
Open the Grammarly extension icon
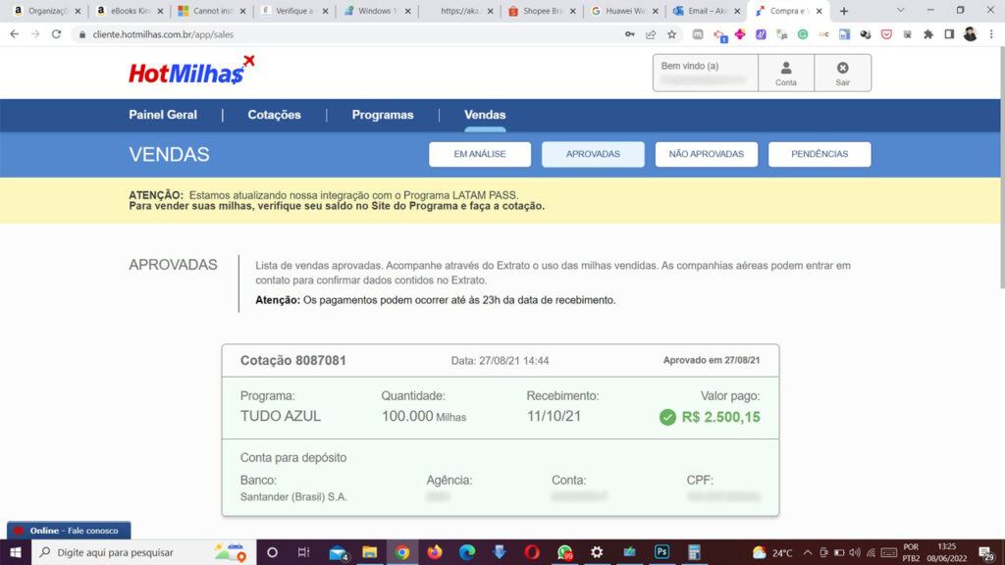click(x=803, y=34)
